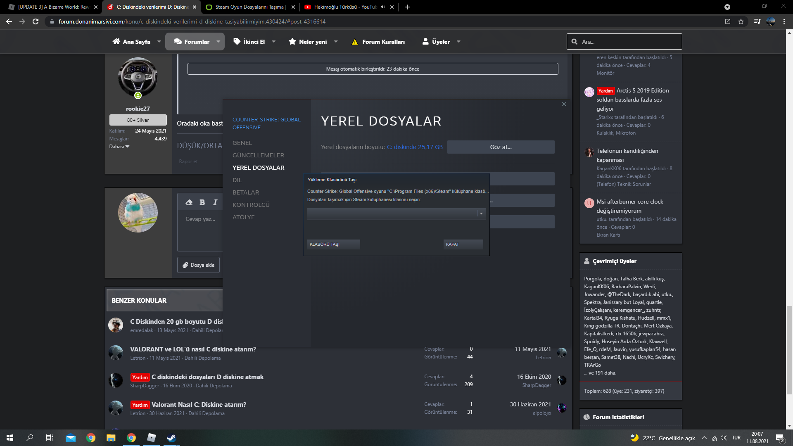793x446 pixels.
Task: Click the eraser icon in reply editor
Action: pos(189,202)
